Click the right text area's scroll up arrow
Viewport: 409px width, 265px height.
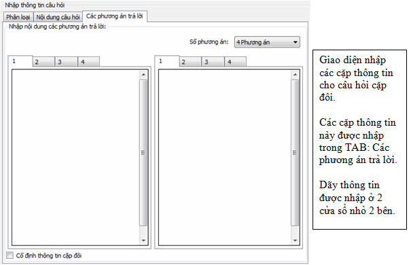[x=295, y=75]
